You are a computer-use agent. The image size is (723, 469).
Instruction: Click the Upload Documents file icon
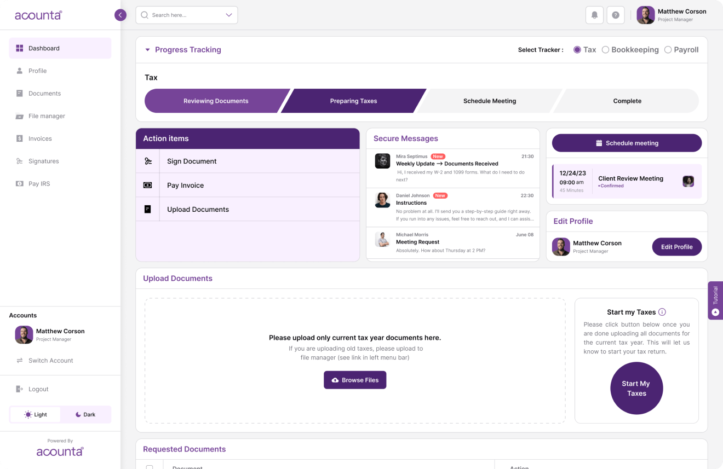147,209
